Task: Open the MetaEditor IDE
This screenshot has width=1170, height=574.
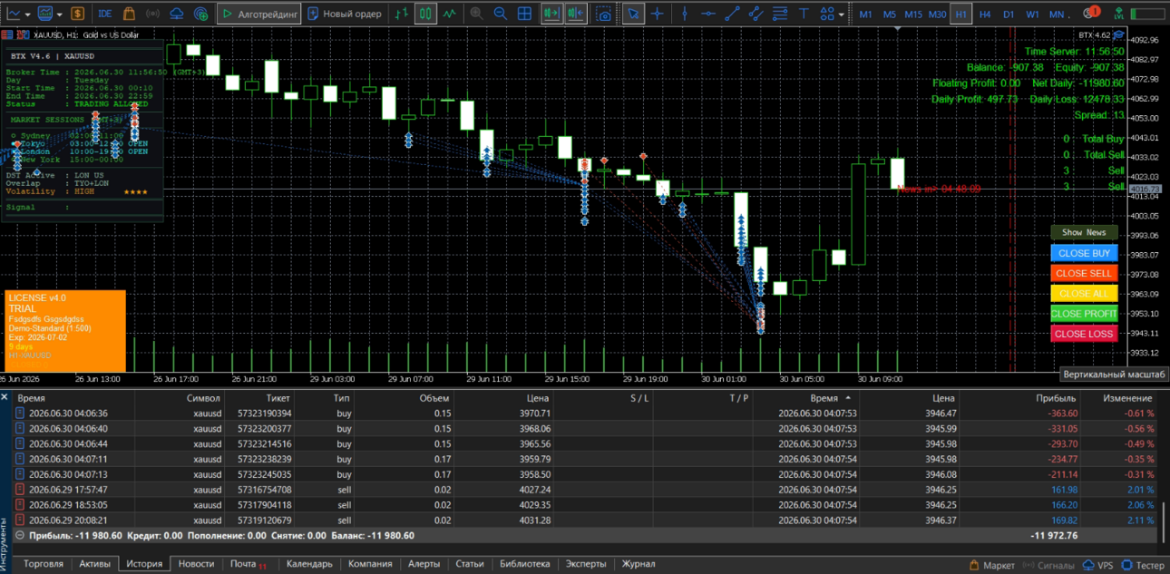Action: coord(105,14)
